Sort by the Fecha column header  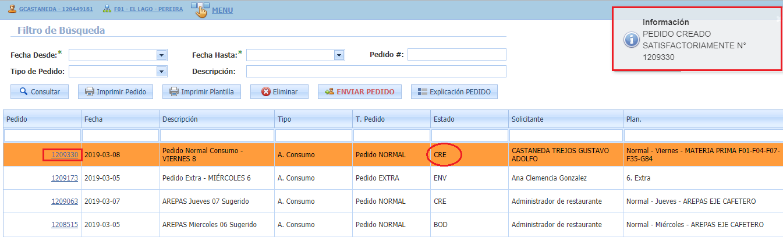coord(120,119)
